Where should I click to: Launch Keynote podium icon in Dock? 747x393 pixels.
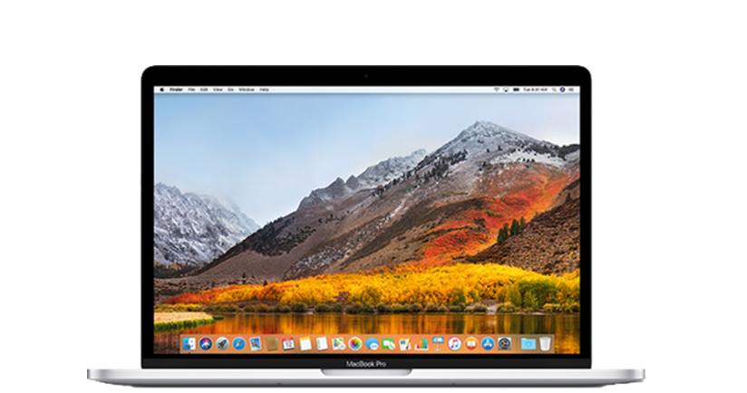(438, 343)
